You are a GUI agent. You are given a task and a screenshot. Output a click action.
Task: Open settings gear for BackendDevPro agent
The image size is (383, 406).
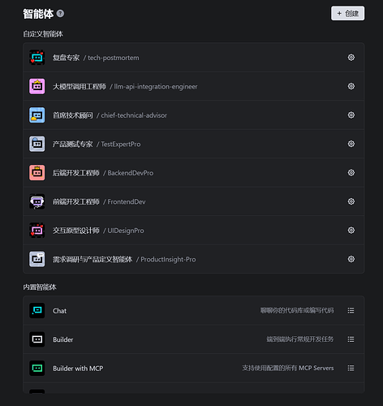pos(351,173)
